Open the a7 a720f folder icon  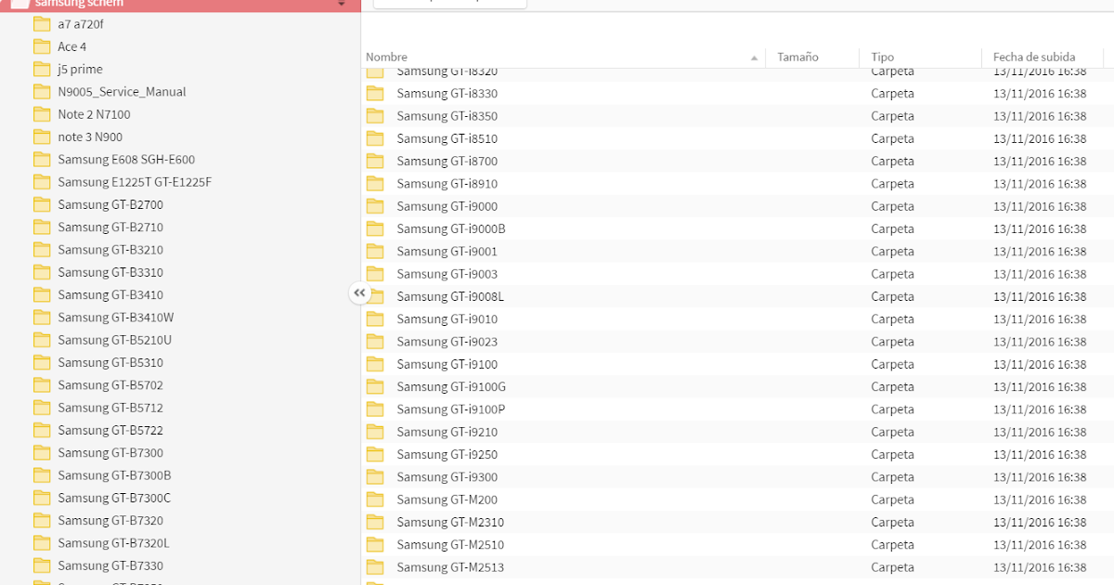click(x=42, y=24)
